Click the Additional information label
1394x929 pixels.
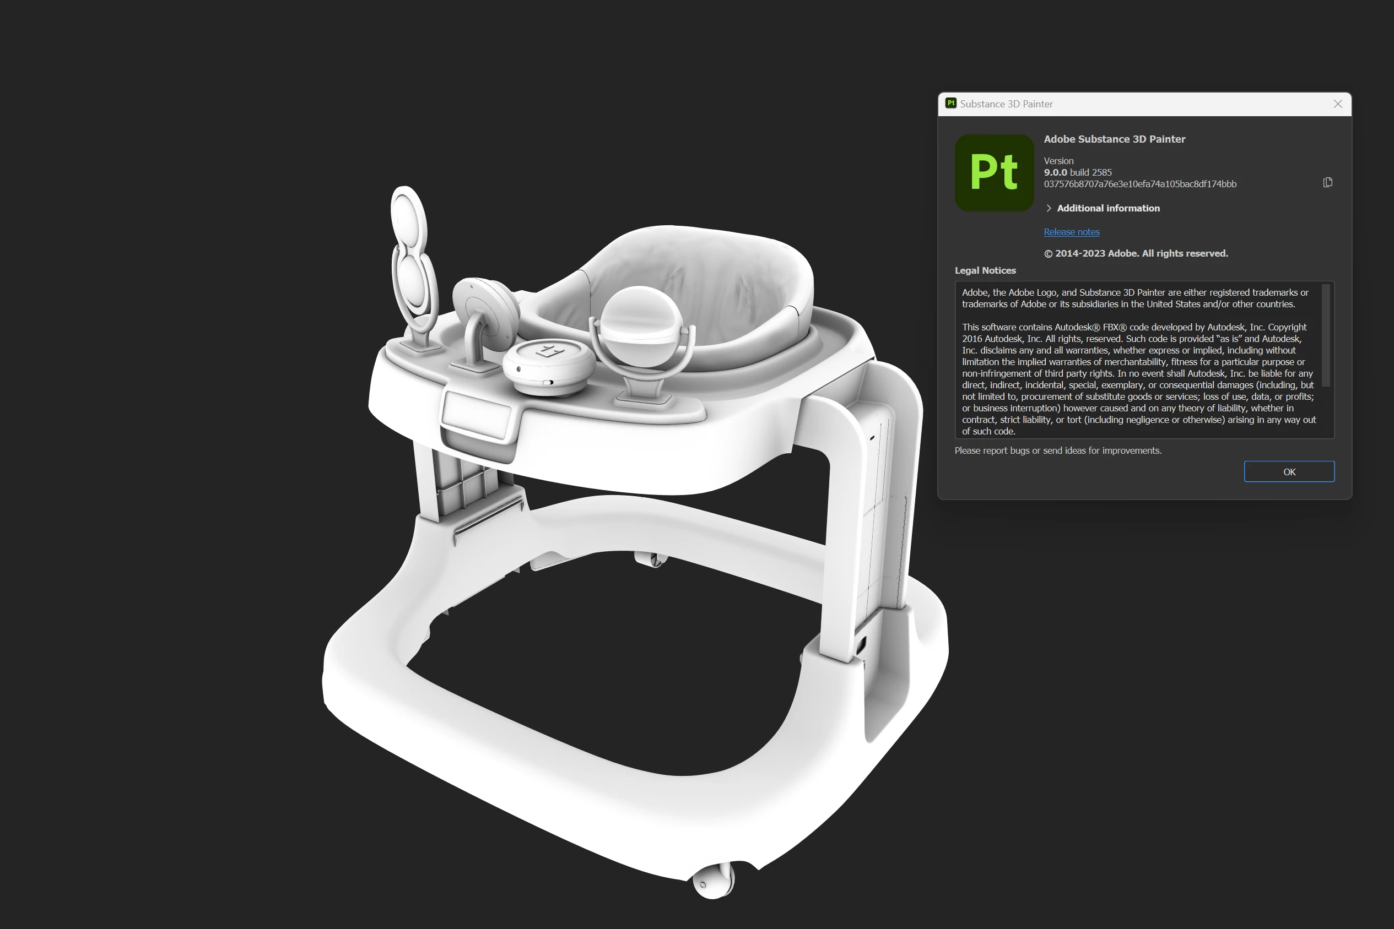point(1107,208)
